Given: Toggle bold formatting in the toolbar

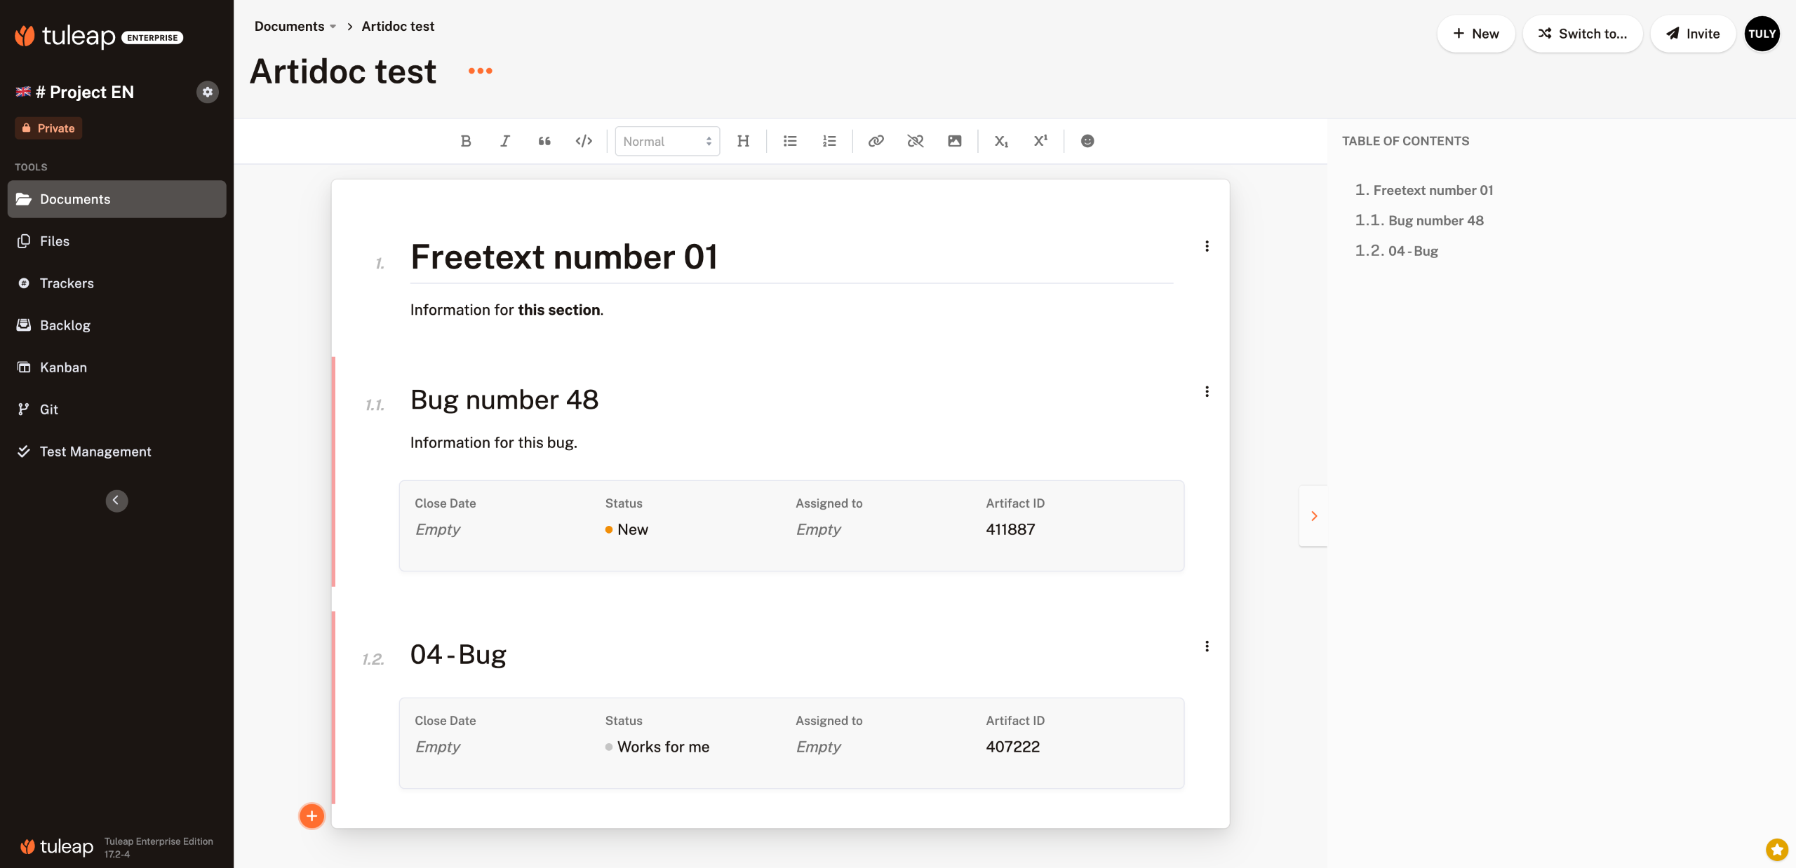Looking at the screenshot, I should [465, 141].
